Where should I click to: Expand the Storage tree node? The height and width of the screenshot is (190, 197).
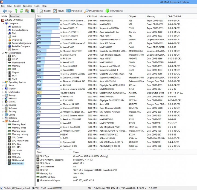click(x=3, y=95)
